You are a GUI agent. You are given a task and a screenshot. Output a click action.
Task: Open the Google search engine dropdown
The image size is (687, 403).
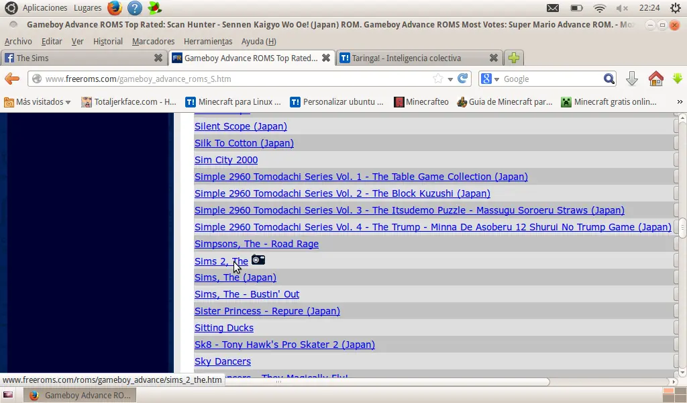click(490, 79)
